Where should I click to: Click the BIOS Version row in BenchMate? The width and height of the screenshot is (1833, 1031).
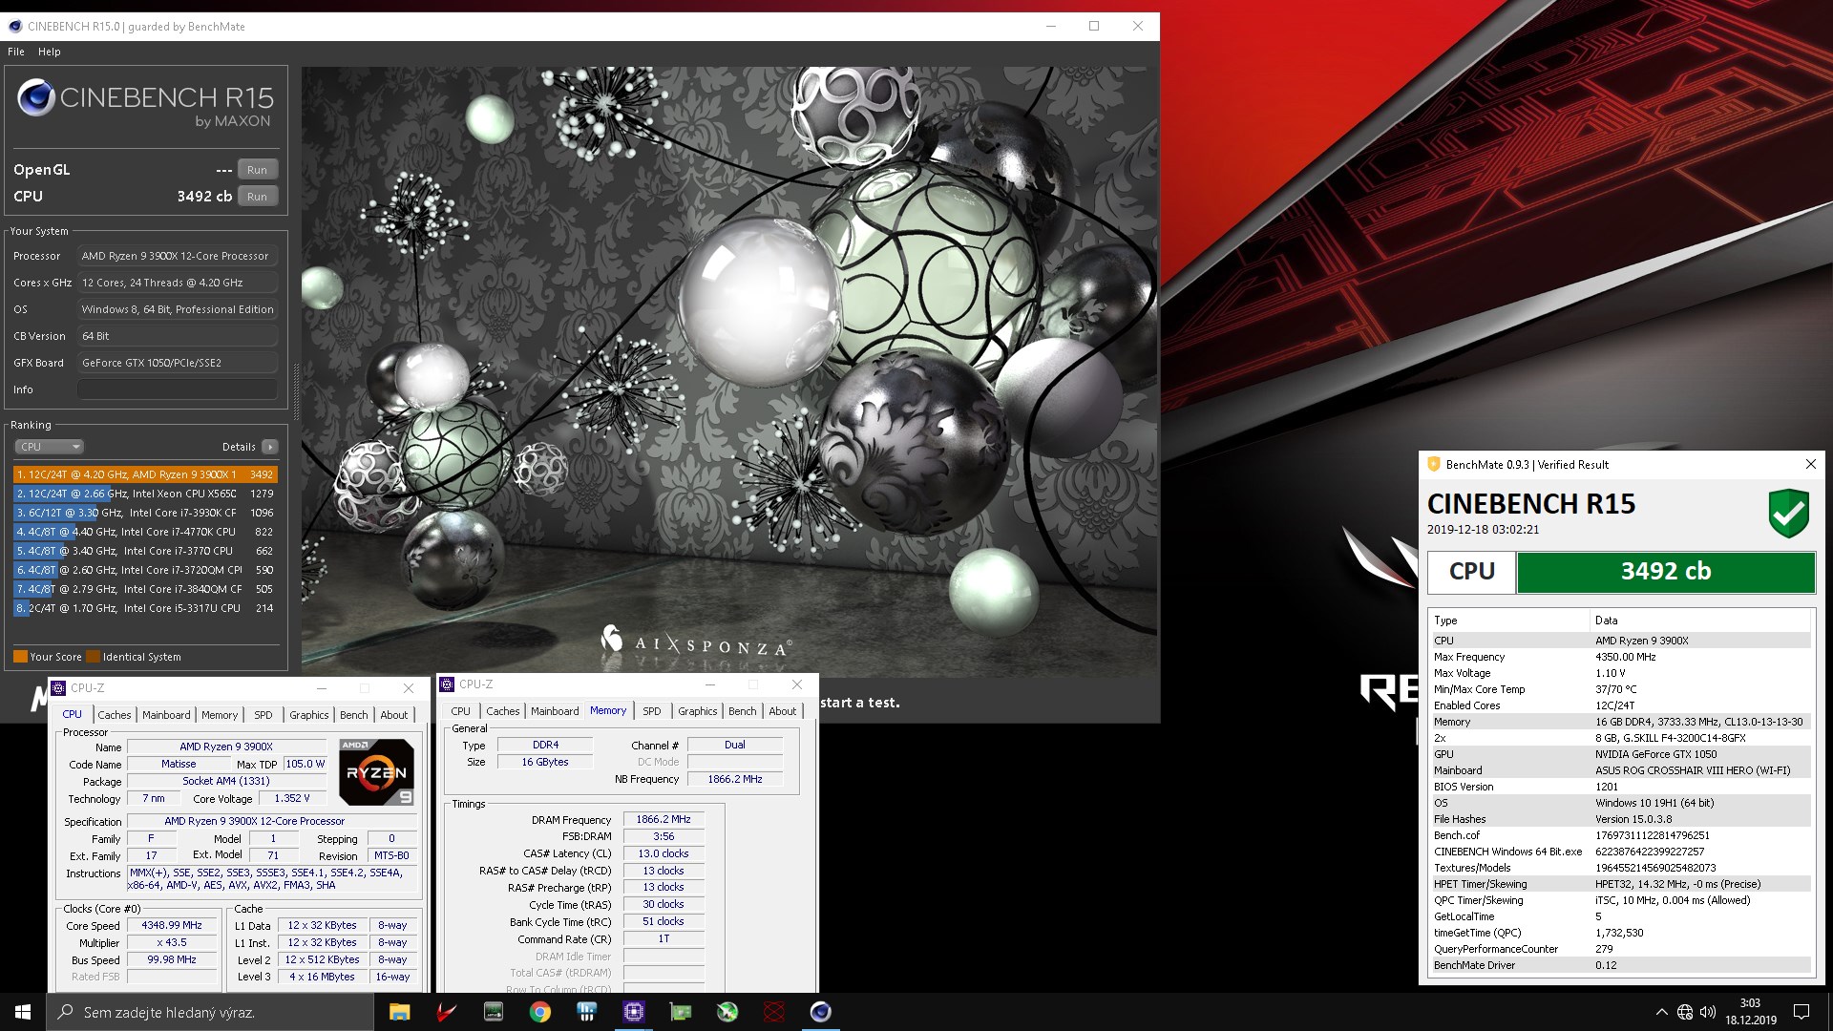[1620, 787]
